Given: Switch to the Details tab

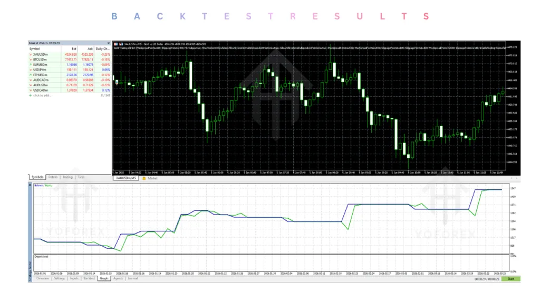Looking at the screenshot, I should (53, 177).
